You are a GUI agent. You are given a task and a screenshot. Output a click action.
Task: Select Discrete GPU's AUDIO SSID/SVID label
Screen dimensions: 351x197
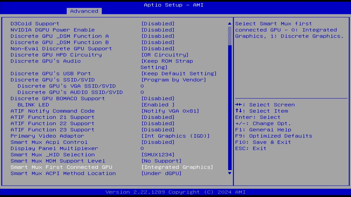tap(70, 92)
